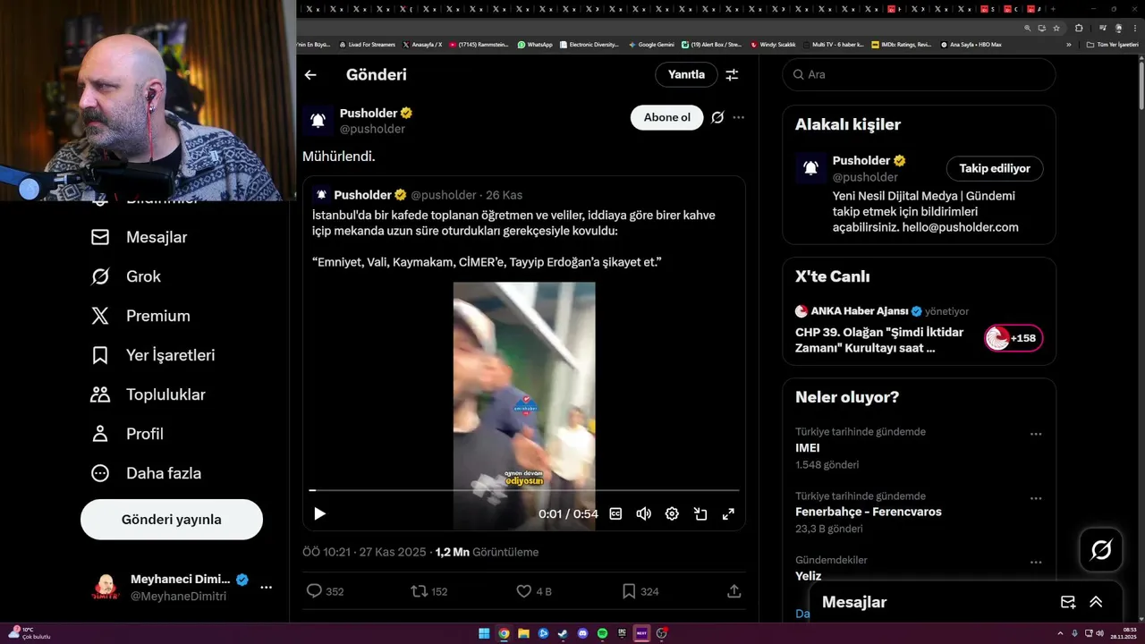Open Profil from the sidebar

coord(126,434)
